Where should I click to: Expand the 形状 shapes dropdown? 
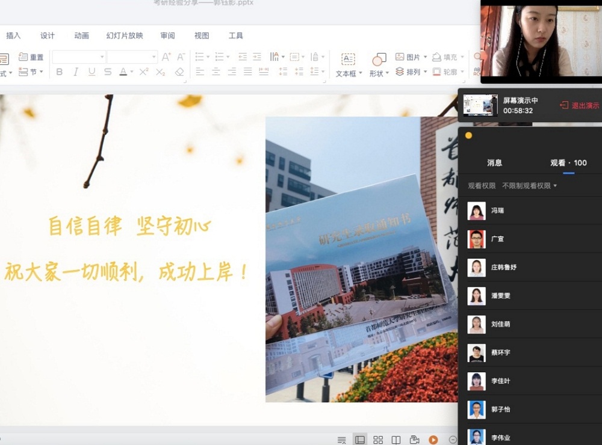379,64
